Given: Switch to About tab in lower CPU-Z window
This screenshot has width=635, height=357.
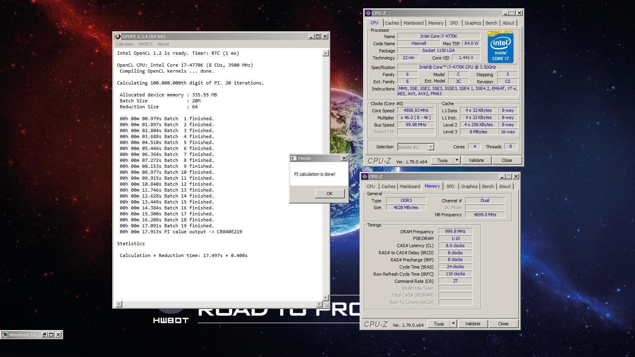Looking at the screenshot, I should pyautogui.click(x=505, y=186).
